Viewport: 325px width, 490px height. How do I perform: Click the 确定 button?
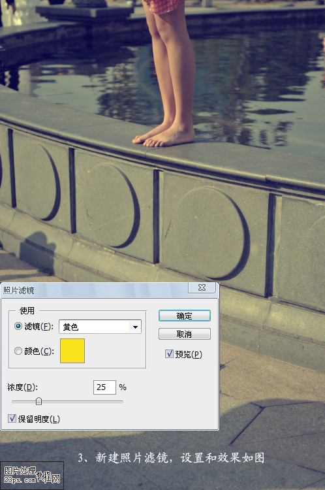(185, 316)
